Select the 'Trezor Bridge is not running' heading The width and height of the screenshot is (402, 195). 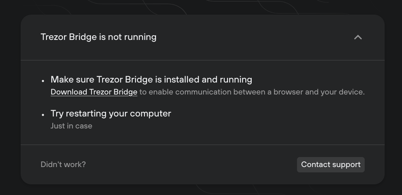coord(98,37)
